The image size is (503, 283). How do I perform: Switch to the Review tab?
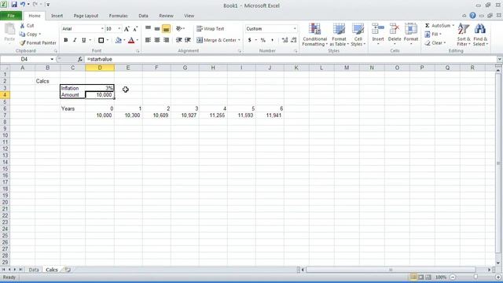166,16
